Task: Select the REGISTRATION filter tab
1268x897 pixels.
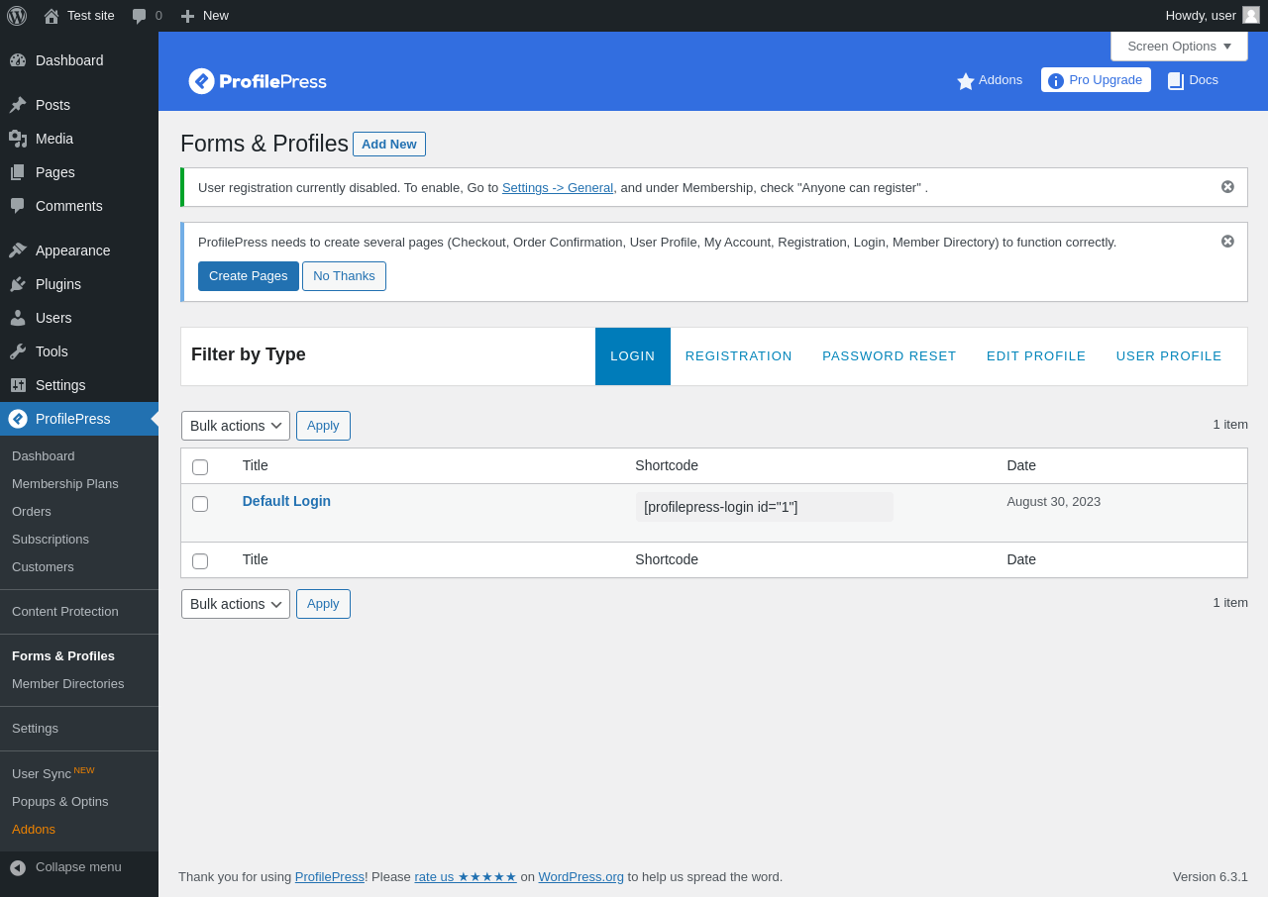Action: point(739,356)
